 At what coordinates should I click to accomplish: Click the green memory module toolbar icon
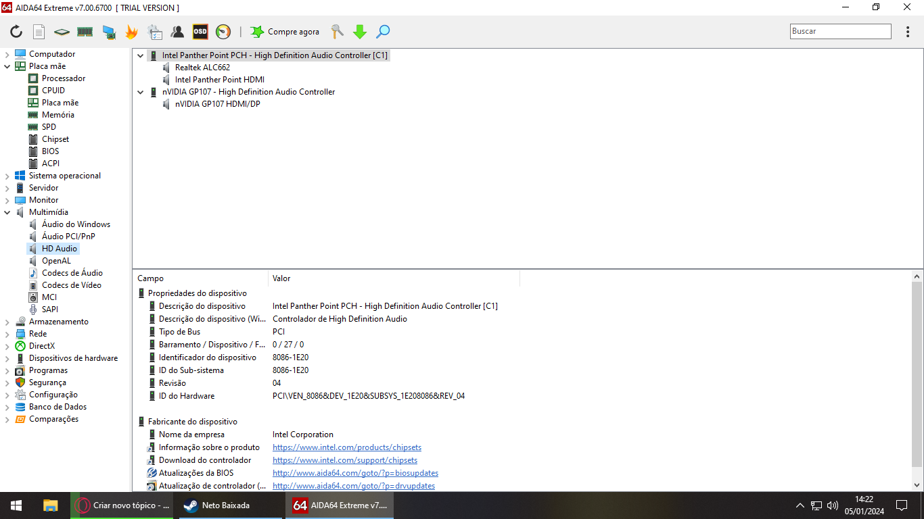tap(85, 32)
